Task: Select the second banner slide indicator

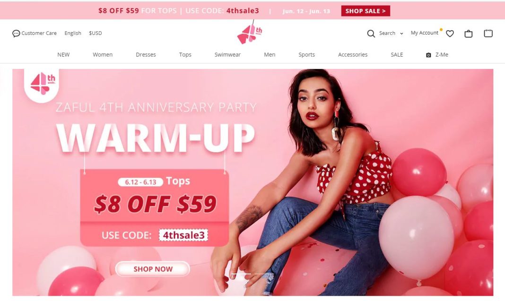Action: click(264, 274)
